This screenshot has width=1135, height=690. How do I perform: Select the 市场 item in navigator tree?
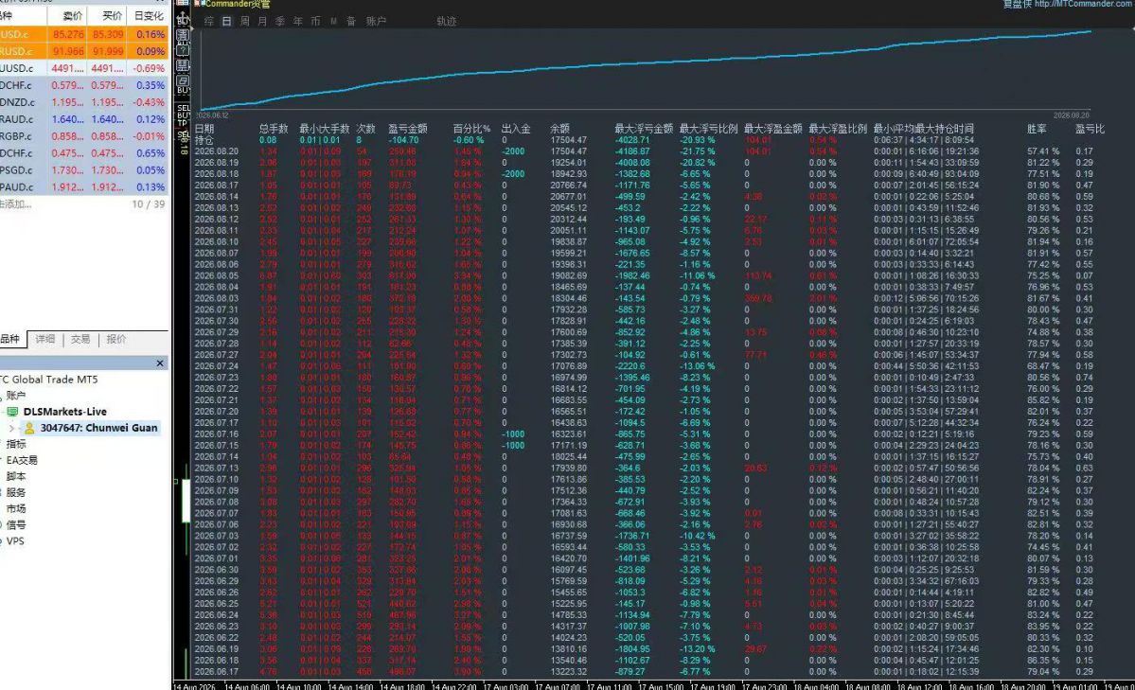pyautogui.click(x=16, y=509)
